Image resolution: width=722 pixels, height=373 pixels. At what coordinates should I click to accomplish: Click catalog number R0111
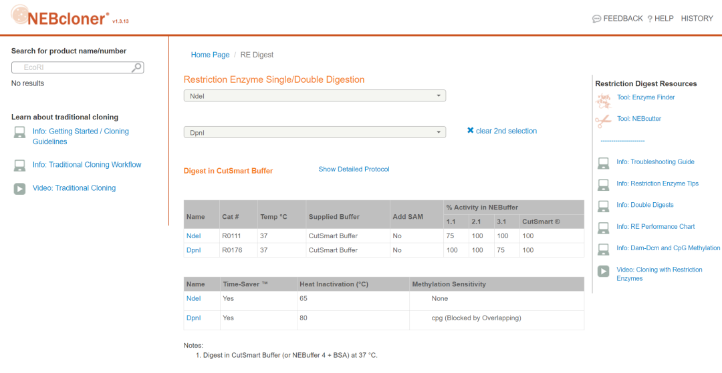pyautogui.click(x=231, y=236)
